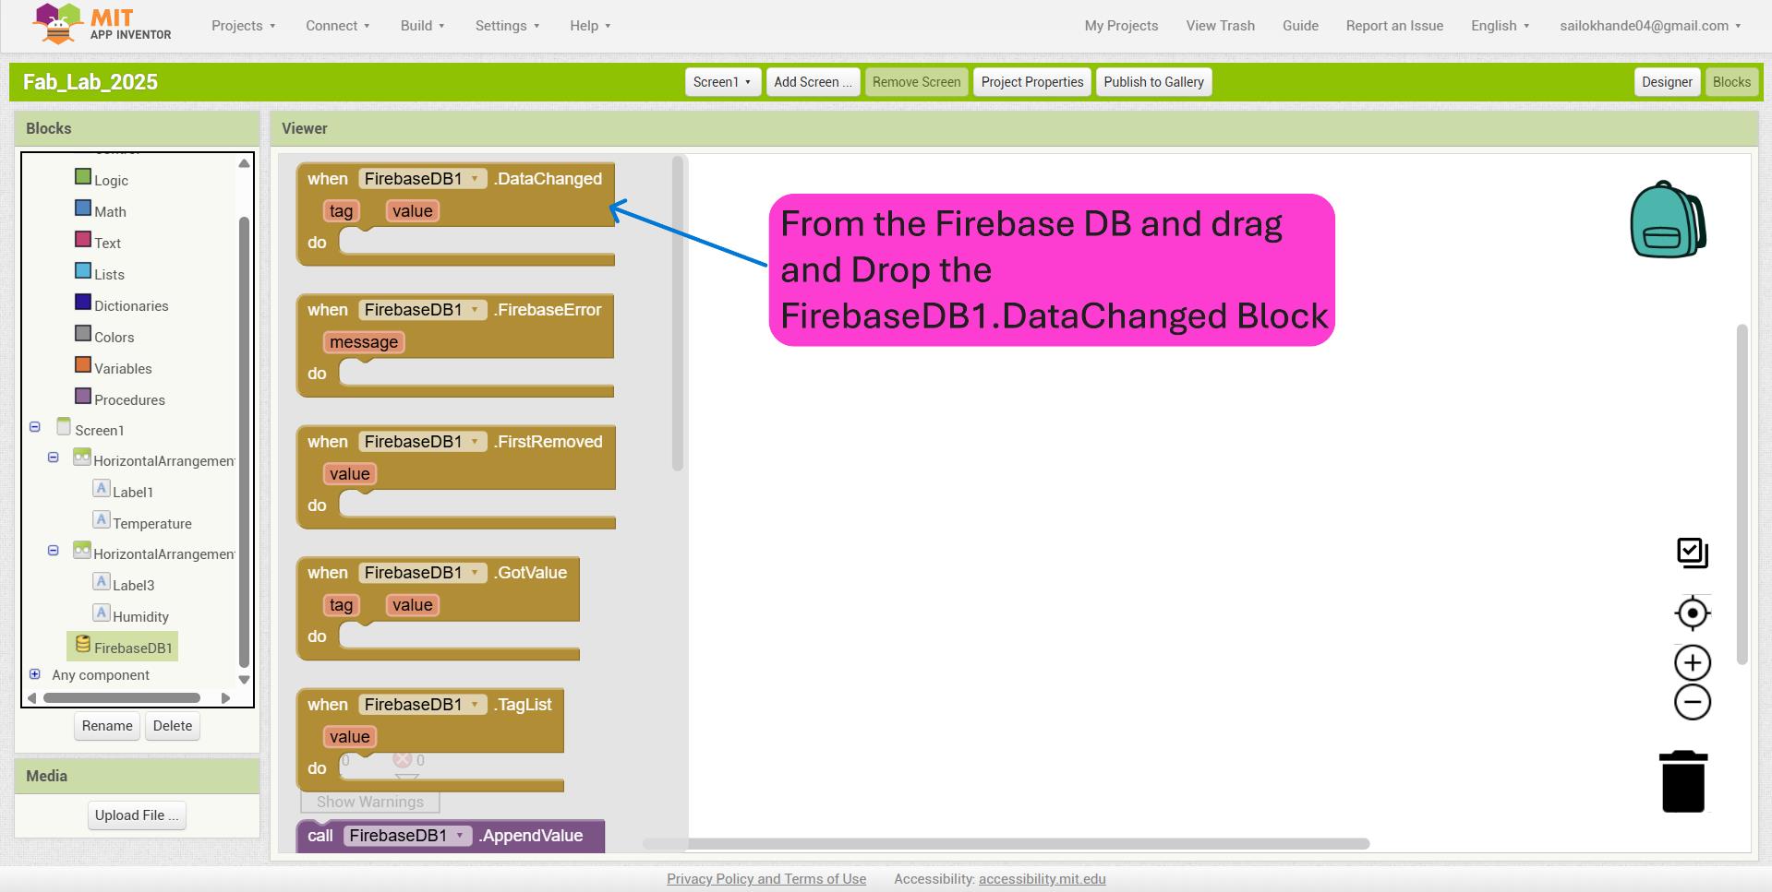Click the blocks tree vertical scrollbar

click(244, 441)
